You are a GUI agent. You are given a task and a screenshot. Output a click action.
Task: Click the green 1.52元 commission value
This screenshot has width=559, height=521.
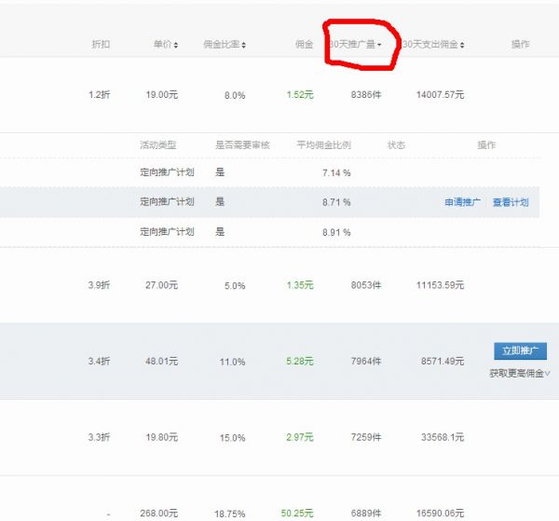point(300,94)
